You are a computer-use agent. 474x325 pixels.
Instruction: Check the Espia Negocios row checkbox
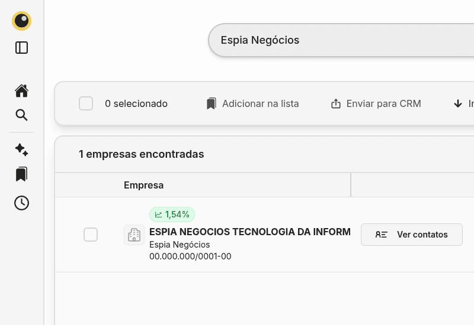pos(91,235)
